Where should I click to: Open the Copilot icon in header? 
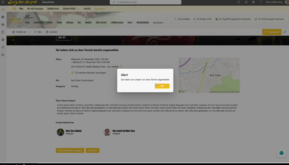pyautogui.click(x=239, y=2)
